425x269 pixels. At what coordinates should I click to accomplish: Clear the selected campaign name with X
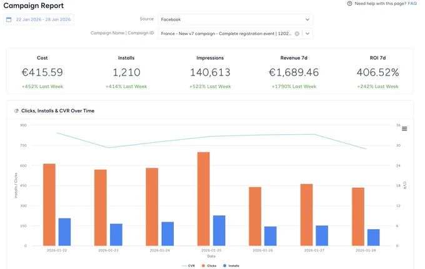coord(297,34)
